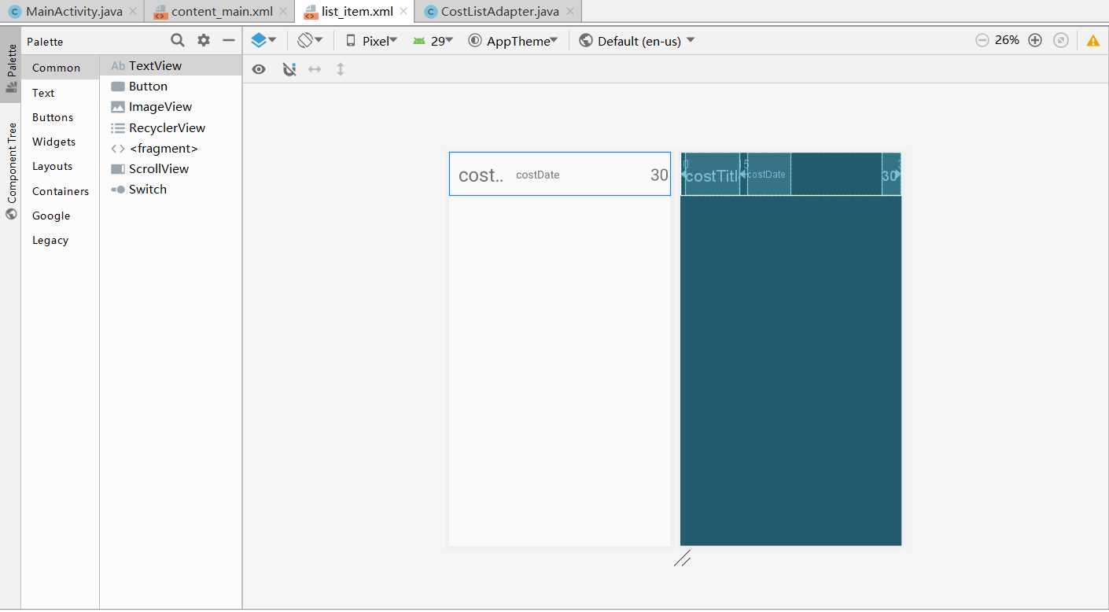1109x612 pixels.
Task: Show warnings via the yellow triangle icon
Action: [x=1093, y=41]
